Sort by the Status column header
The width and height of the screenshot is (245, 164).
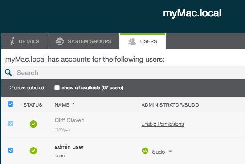tap(33, 105)
